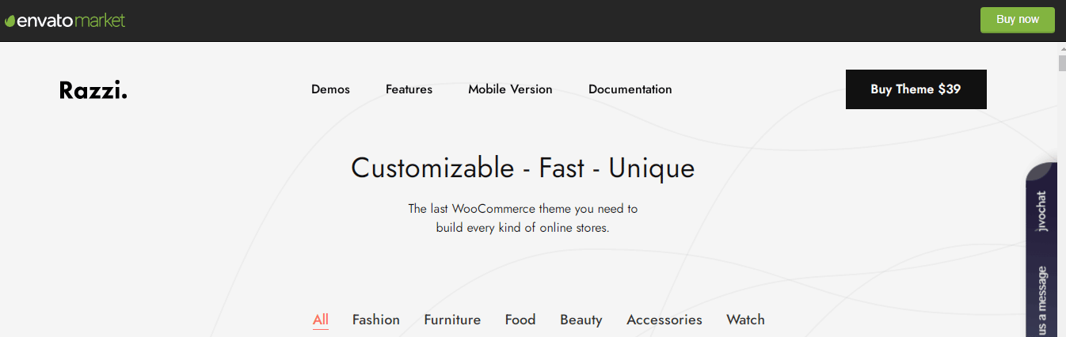This screenshot has height=337, width=1066.
Task: Click the green Buy now button
Action: pos(1017,20)
